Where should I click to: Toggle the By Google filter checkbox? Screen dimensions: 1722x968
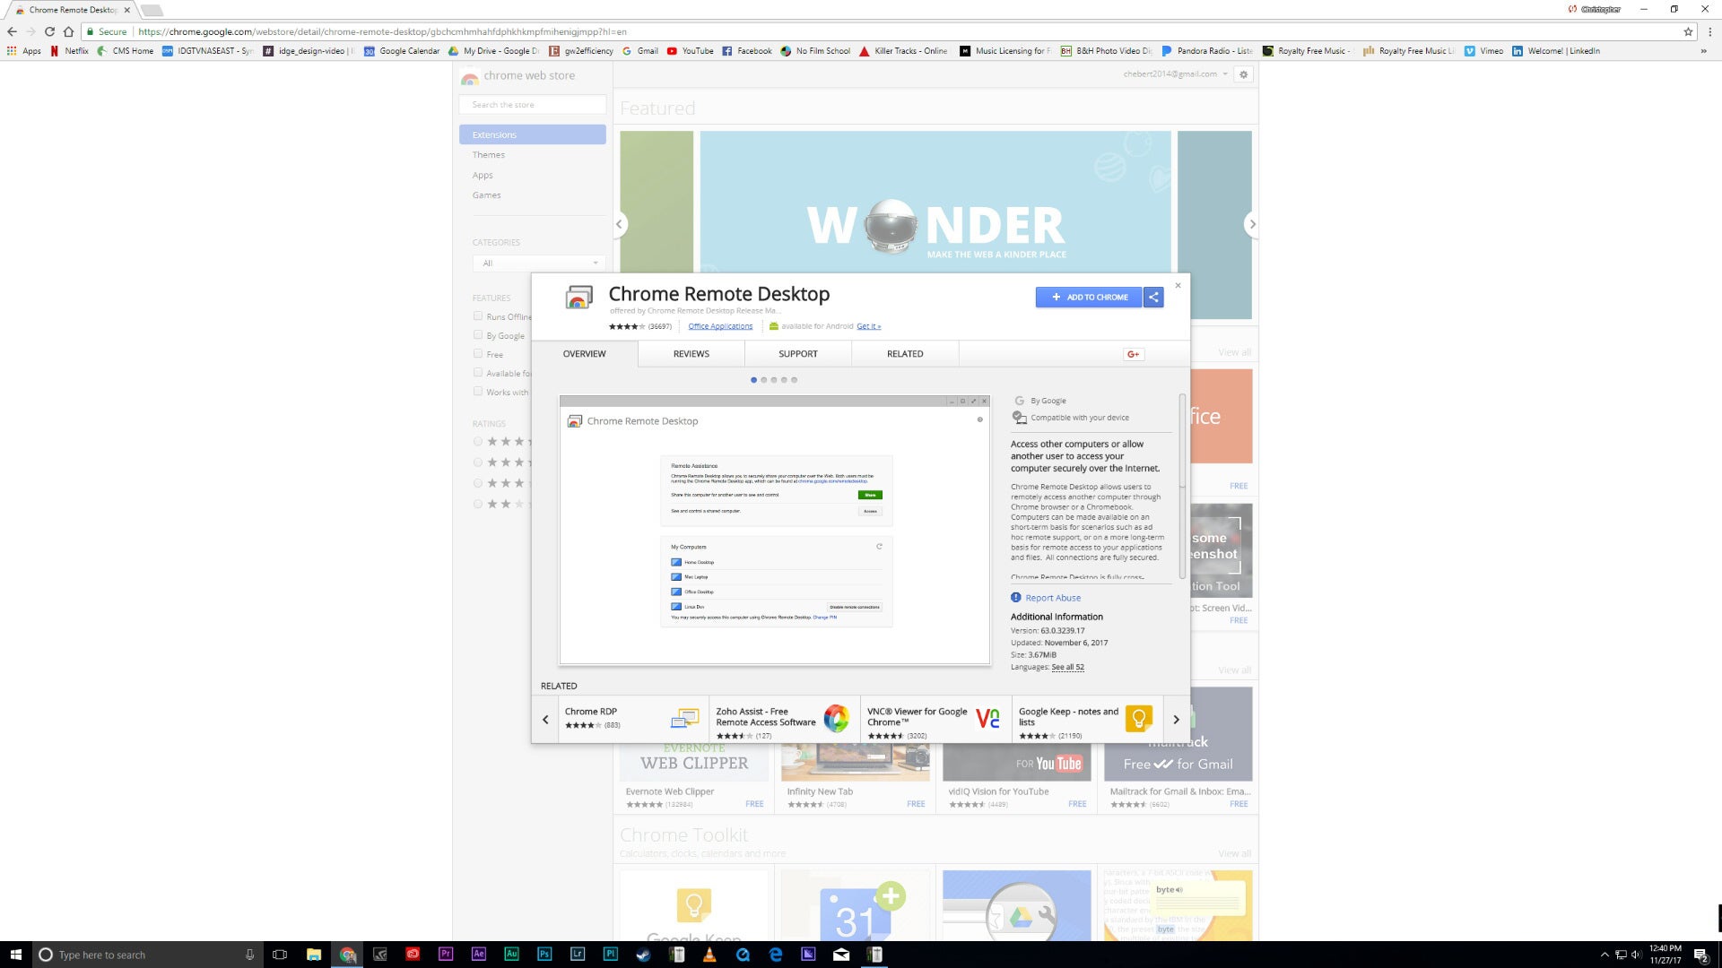478,334
